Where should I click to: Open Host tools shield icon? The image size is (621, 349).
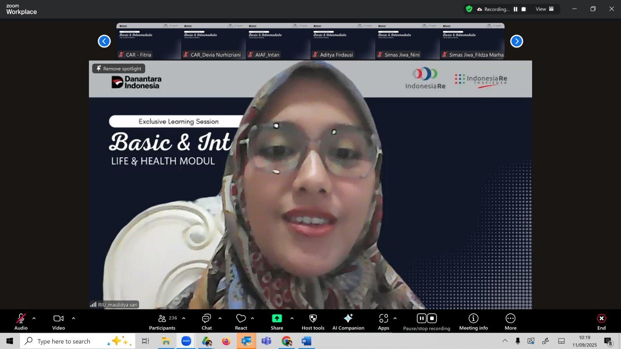(x=313, y=318)
